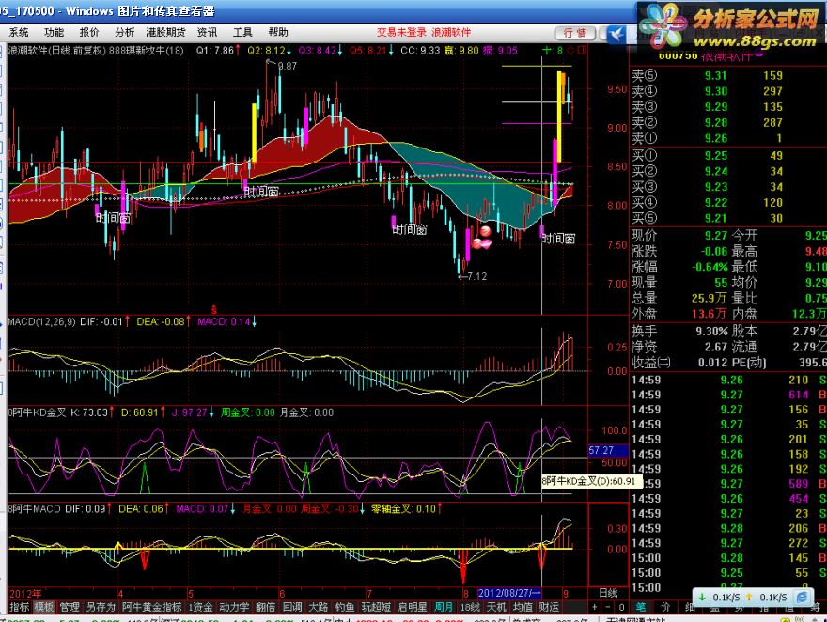
Task: Select the 1资金 template tab
Action: pos(200,607)
